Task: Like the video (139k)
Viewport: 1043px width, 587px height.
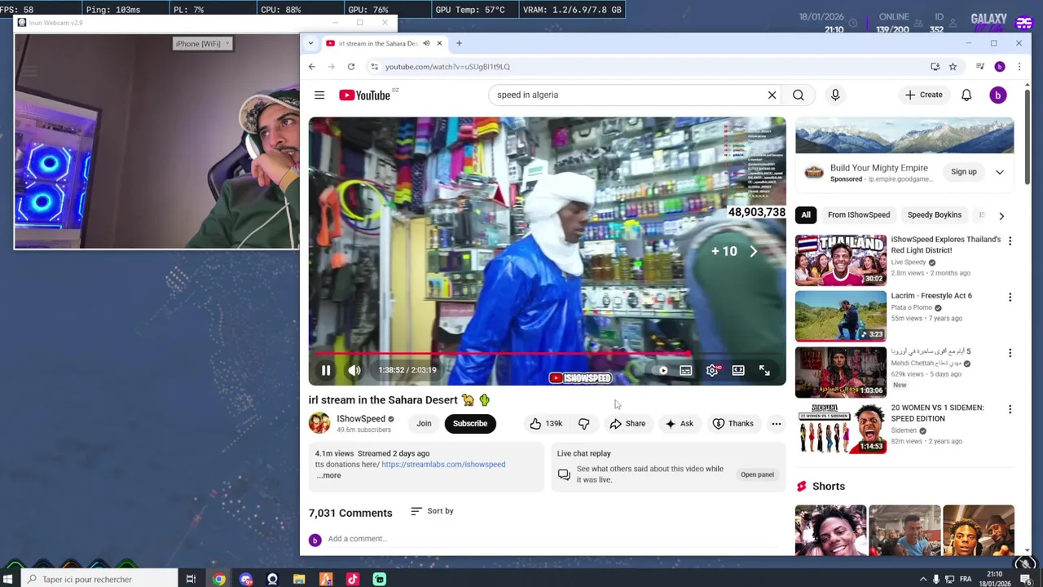Action: 546,424
